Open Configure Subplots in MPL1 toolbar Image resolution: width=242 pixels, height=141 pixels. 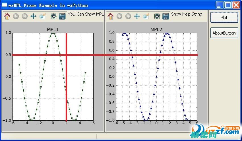pyautogui.click(x=53, y=16)
